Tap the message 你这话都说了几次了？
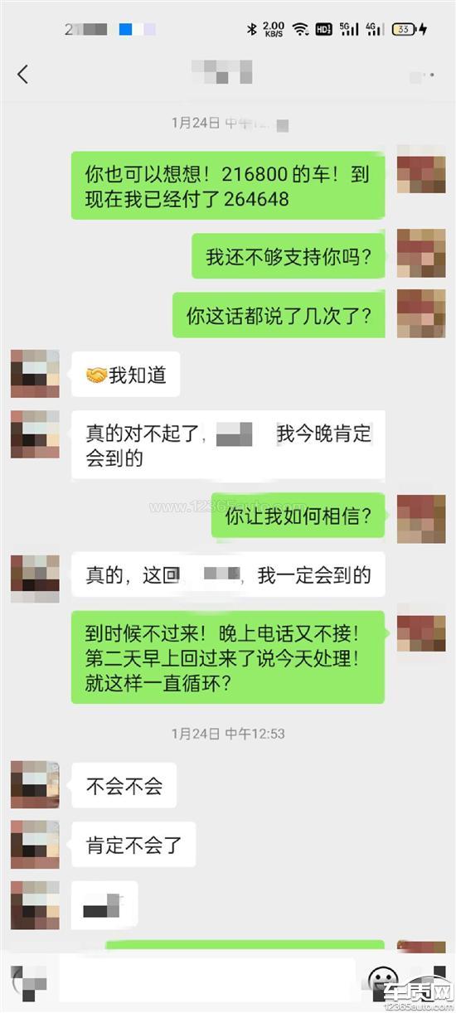The width and height of the screenshot is (456, 1013). (x=279, y=315)
